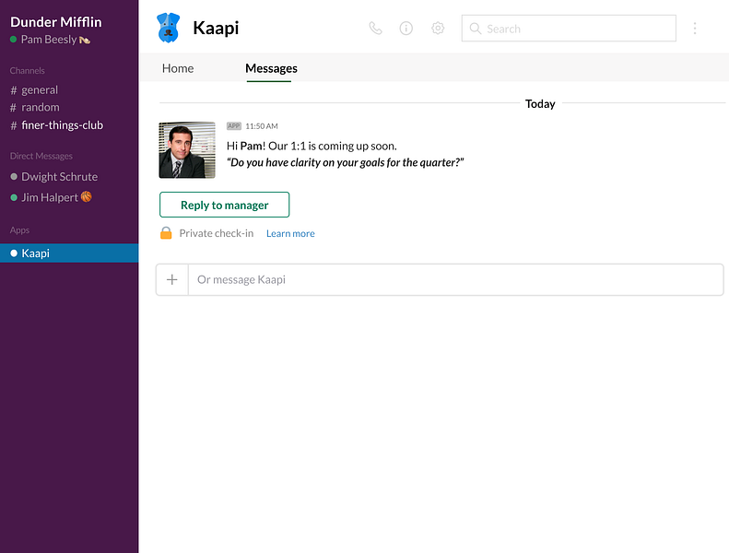729x553 pixels.
Task: Click the magnifier icon in search
Action: tap(476, 29)
